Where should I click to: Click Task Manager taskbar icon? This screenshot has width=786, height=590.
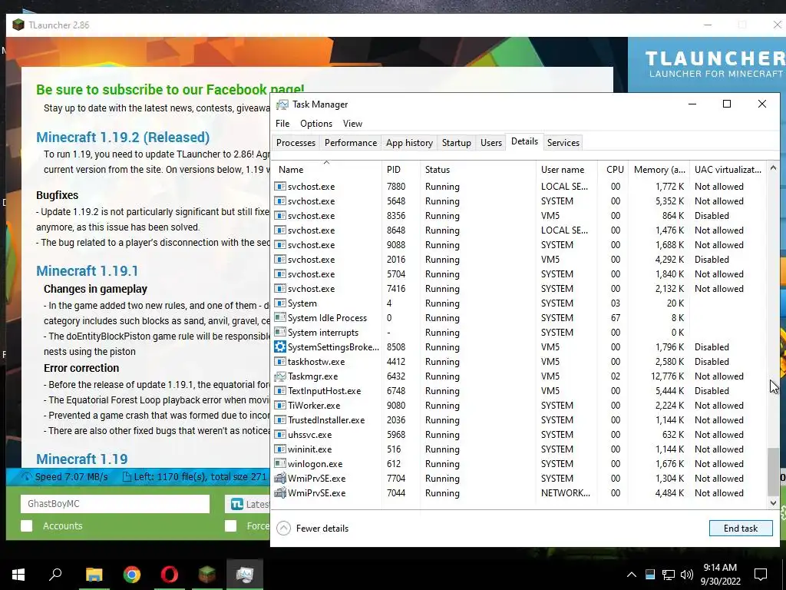(245, 575)
